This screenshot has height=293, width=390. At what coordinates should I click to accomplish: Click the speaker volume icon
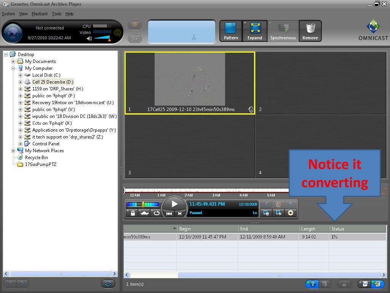point(89,39)
